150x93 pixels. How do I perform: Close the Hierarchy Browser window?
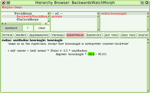[x=3, y=2]
